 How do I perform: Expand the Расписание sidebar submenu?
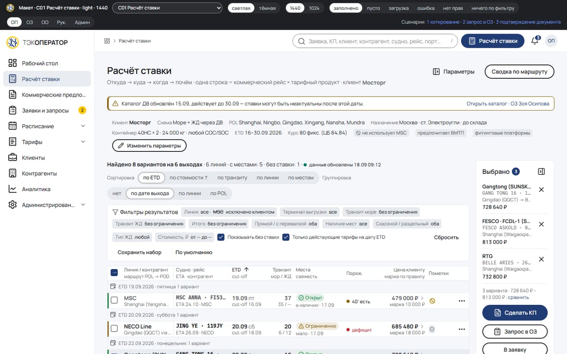[x=83, y=126]
